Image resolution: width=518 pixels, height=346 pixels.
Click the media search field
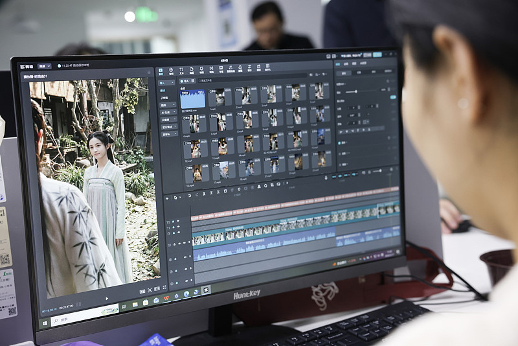tap(253, 78)
